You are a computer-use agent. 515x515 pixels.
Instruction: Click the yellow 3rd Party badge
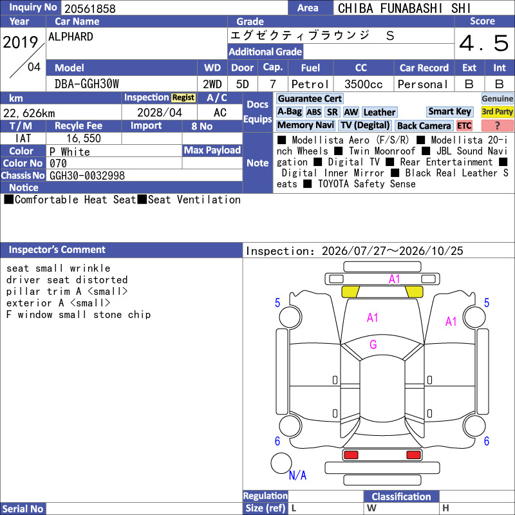tap(497, 111)
